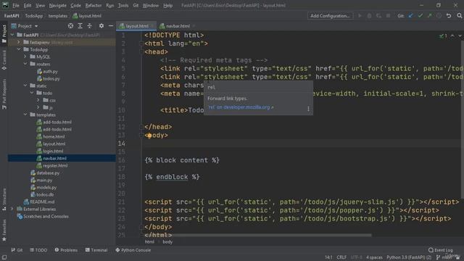
Task: Select register.html file
Action: click(51, 165)
